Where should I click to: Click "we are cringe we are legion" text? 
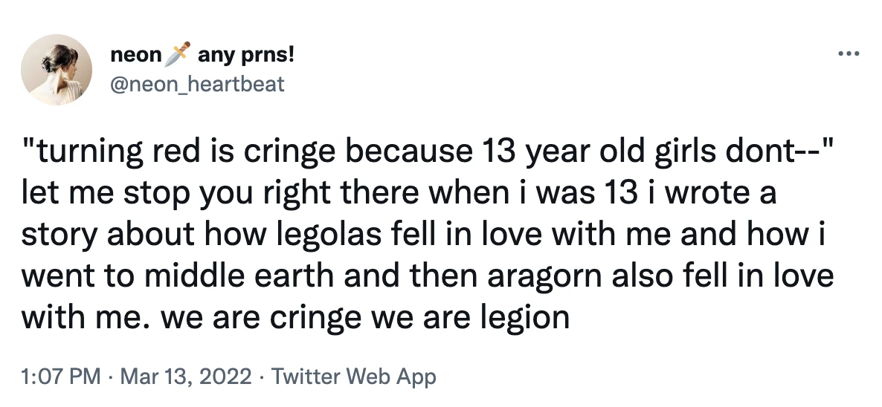(365, 318)
